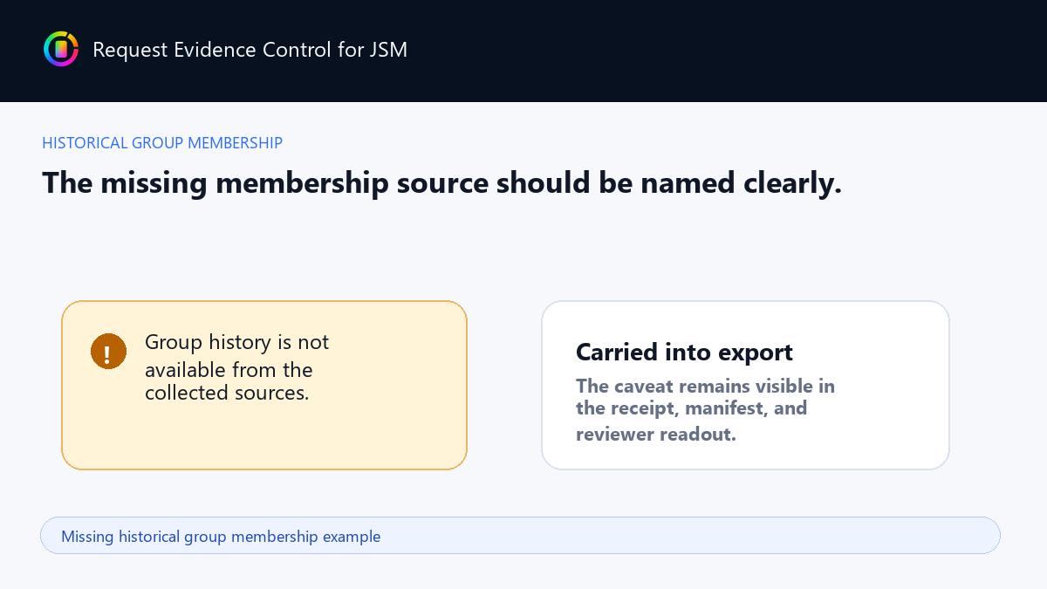Select the "Request Evidence Control for JSM" title
The width and height of the screenshot is (1047, 589).
tap(250, 50)
